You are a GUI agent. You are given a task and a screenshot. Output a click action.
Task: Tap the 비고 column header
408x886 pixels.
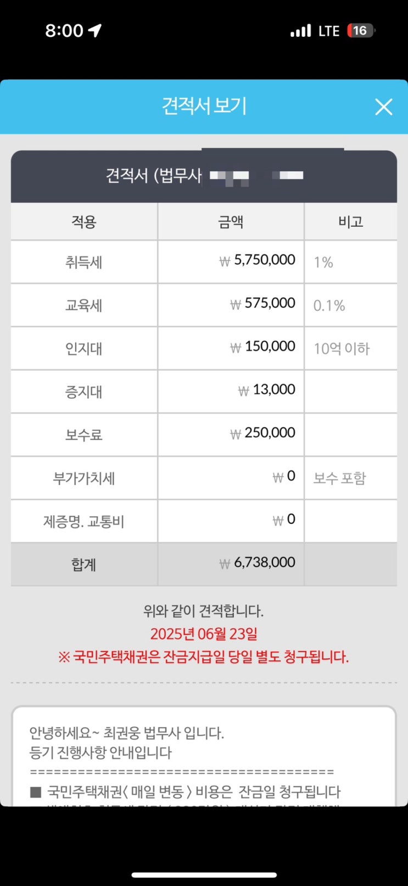point(350,222)
